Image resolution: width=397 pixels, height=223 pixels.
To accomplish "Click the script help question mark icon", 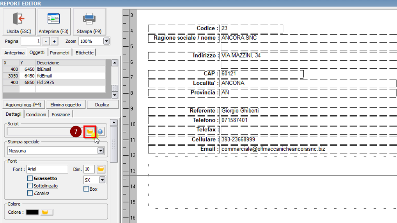I will [100, 132].
